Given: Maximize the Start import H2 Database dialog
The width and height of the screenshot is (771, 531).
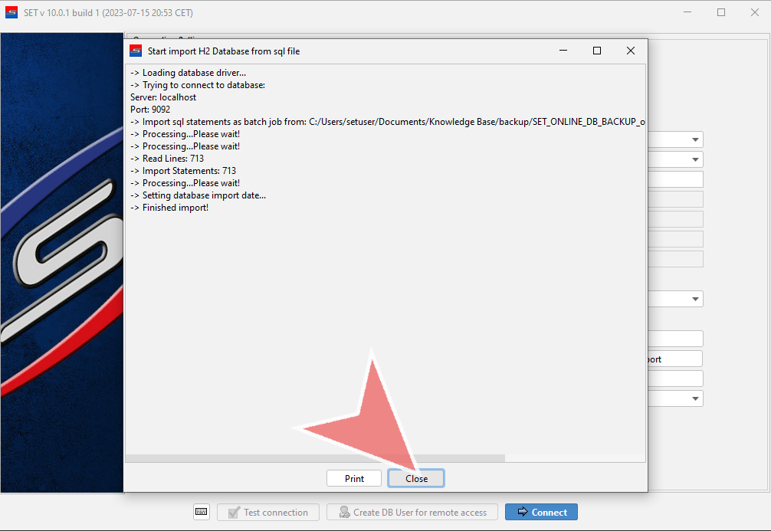Looking at the screenshot, I should coord(597,51).
